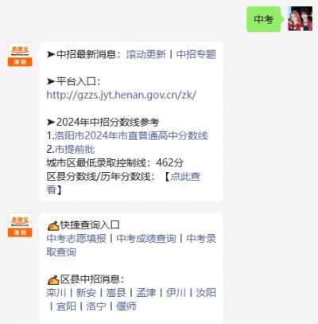
Task: Open 洛阳市2024年市直普通高中分数线 link
Action: (x=131, y=135)
